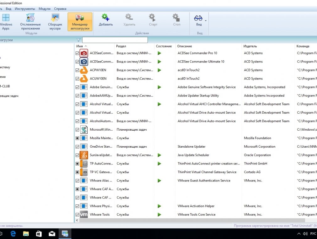Focus the filter search field

coord(115,40)
